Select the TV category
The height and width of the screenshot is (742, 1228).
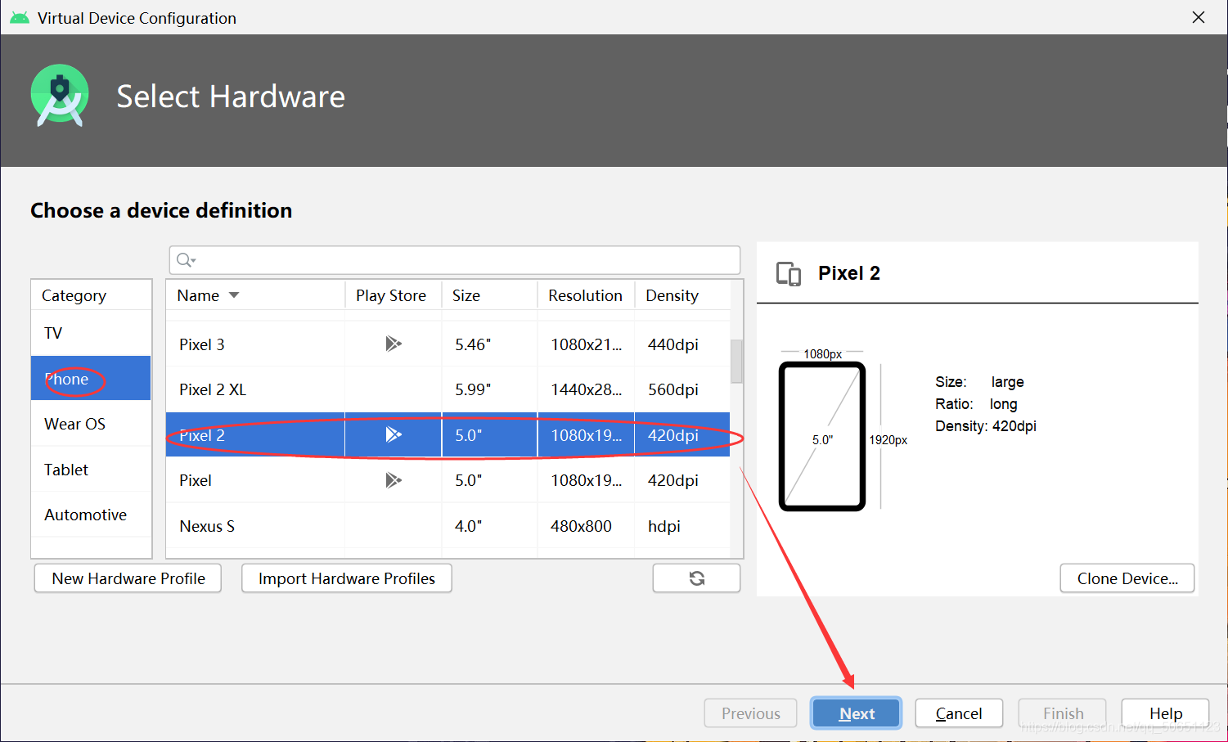[91, 333]
